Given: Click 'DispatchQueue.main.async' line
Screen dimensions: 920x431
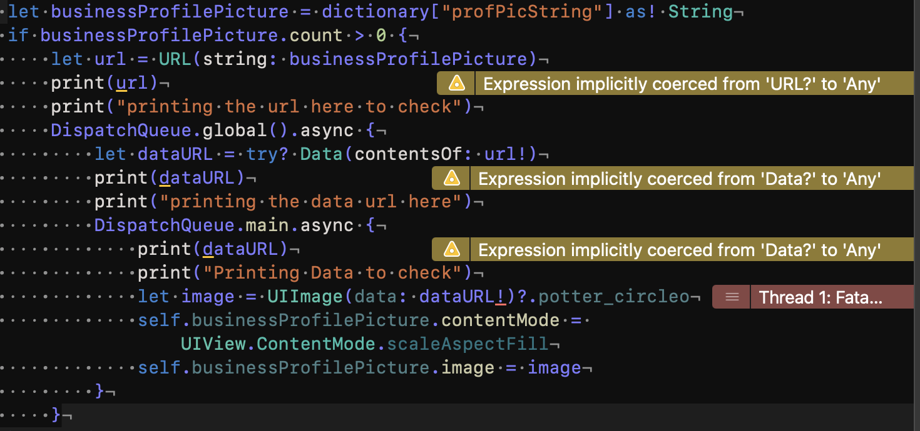Looking at the screenshot, I should [x=235, y=225].
